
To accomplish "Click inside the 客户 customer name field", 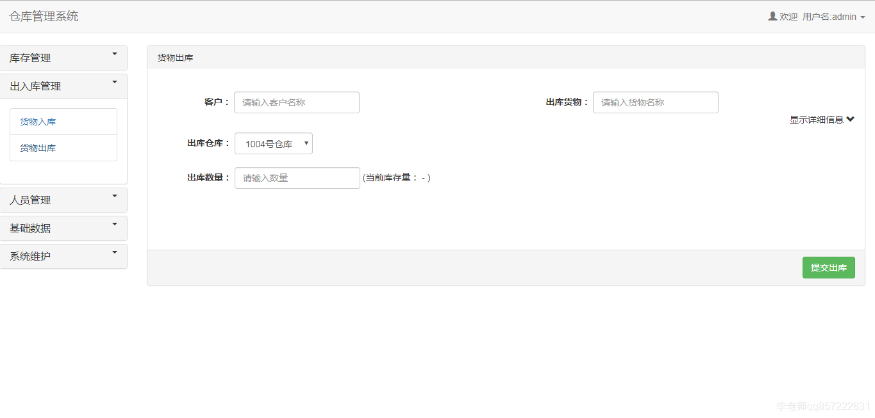I will (296, 102).
